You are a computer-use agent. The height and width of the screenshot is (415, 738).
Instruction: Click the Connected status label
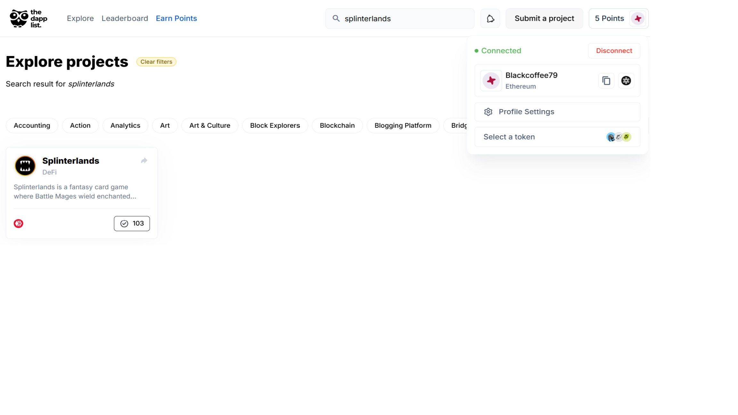tap(501, 51)
